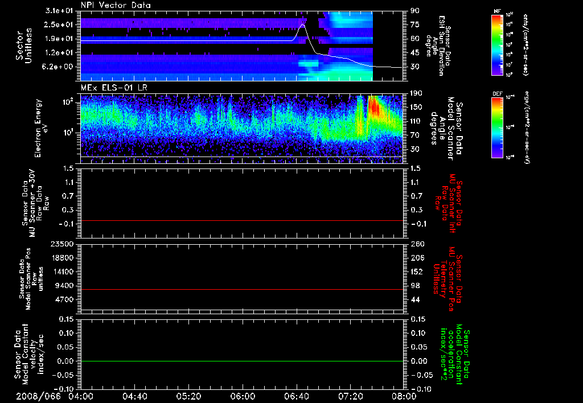This screenshot has width=583, height=403.
Task: Click the "152" telemetry tick label
Action: 416,272
